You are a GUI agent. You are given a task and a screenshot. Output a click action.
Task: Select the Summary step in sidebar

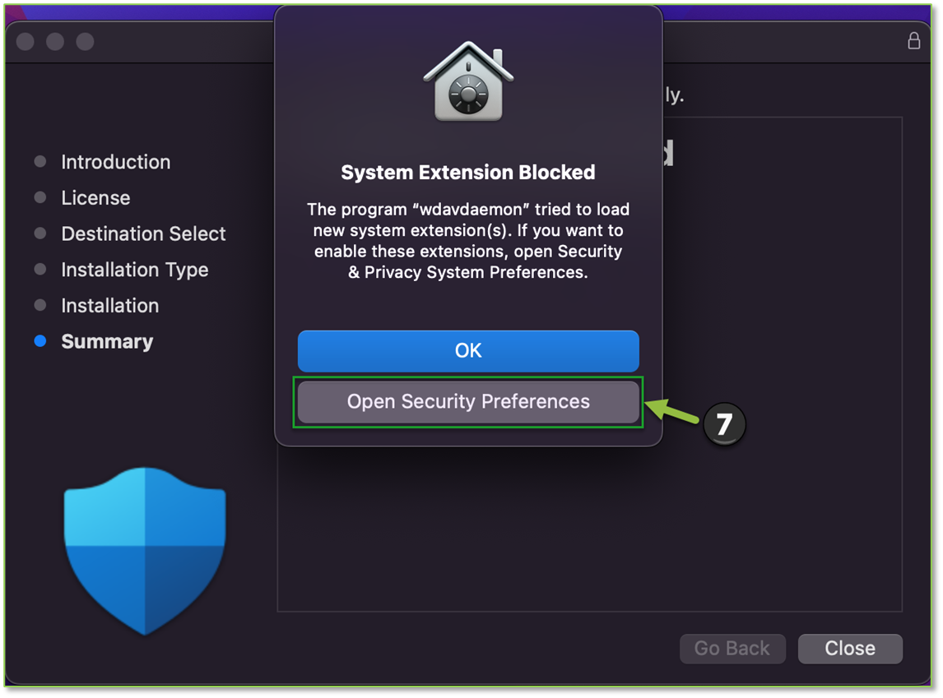107,341
